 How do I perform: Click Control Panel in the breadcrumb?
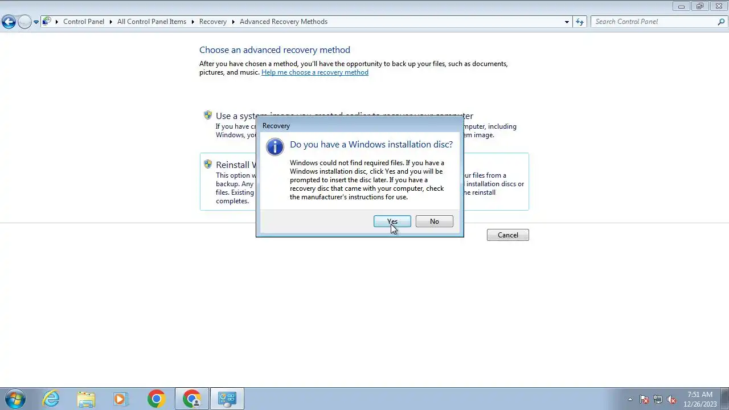pos(84,22)
